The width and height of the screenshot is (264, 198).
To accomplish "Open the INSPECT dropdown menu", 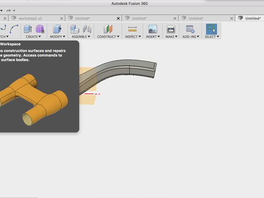I will click(133, 37).
